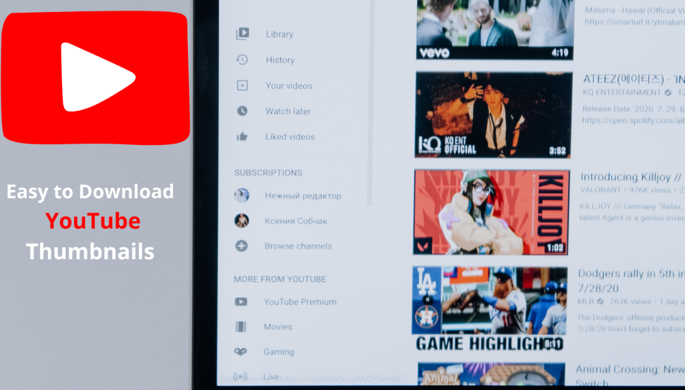The image size is (685, 390).
Task: Open the Dodgers rally in 5th title
Action: [x=632, y=281]
